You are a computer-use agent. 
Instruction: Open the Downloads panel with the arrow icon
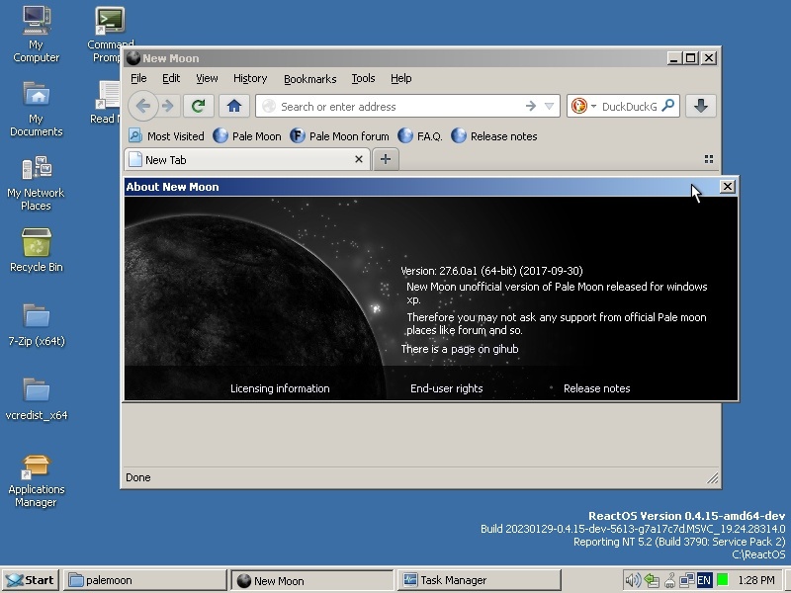pyautogui.click(x=701, y=106)
